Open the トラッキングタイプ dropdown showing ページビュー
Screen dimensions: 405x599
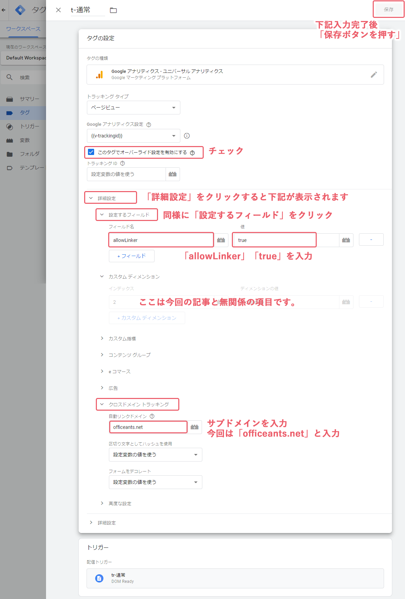(x=134, y=108)
